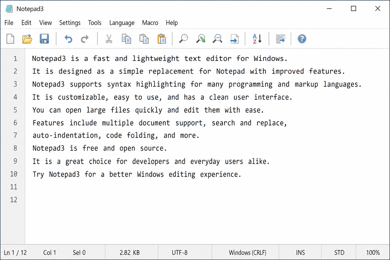Screen dimensions: 390x260
Task: Cut selection with the scissors icon
Action: click(109, 39)
